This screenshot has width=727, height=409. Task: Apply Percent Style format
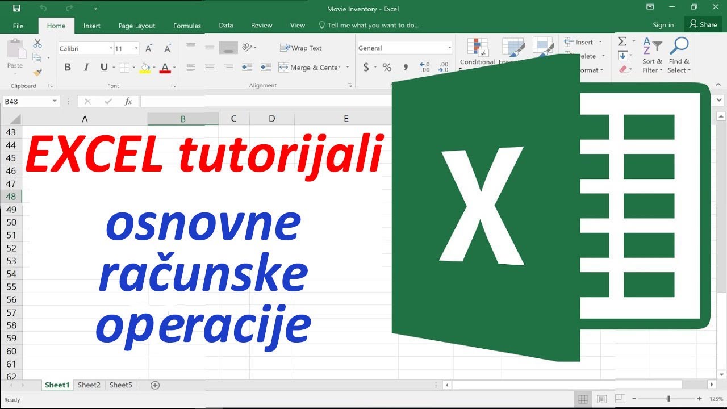387,67
